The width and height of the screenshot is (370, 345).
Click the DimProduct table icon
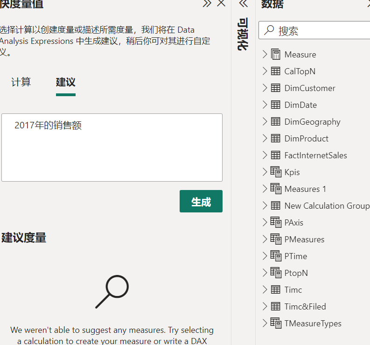click(x=276, y=138)
